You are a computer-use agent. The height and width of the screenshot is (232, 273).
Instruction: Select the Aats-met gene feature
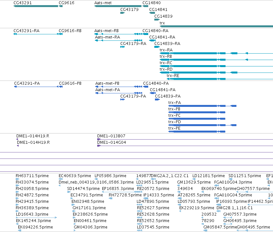118,6
